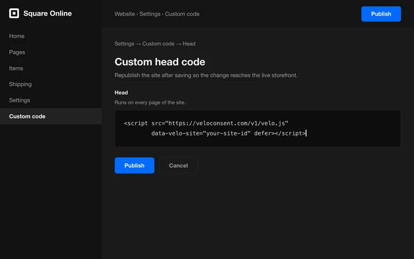Select Custom code in the sidebar

[x=51, y=116]
